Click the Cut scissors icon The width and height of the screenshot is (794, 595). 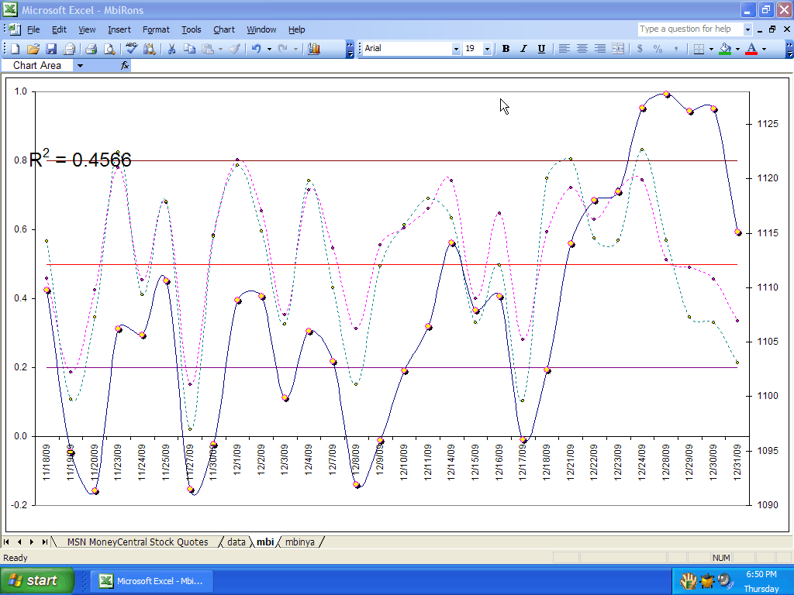[171, 49]
